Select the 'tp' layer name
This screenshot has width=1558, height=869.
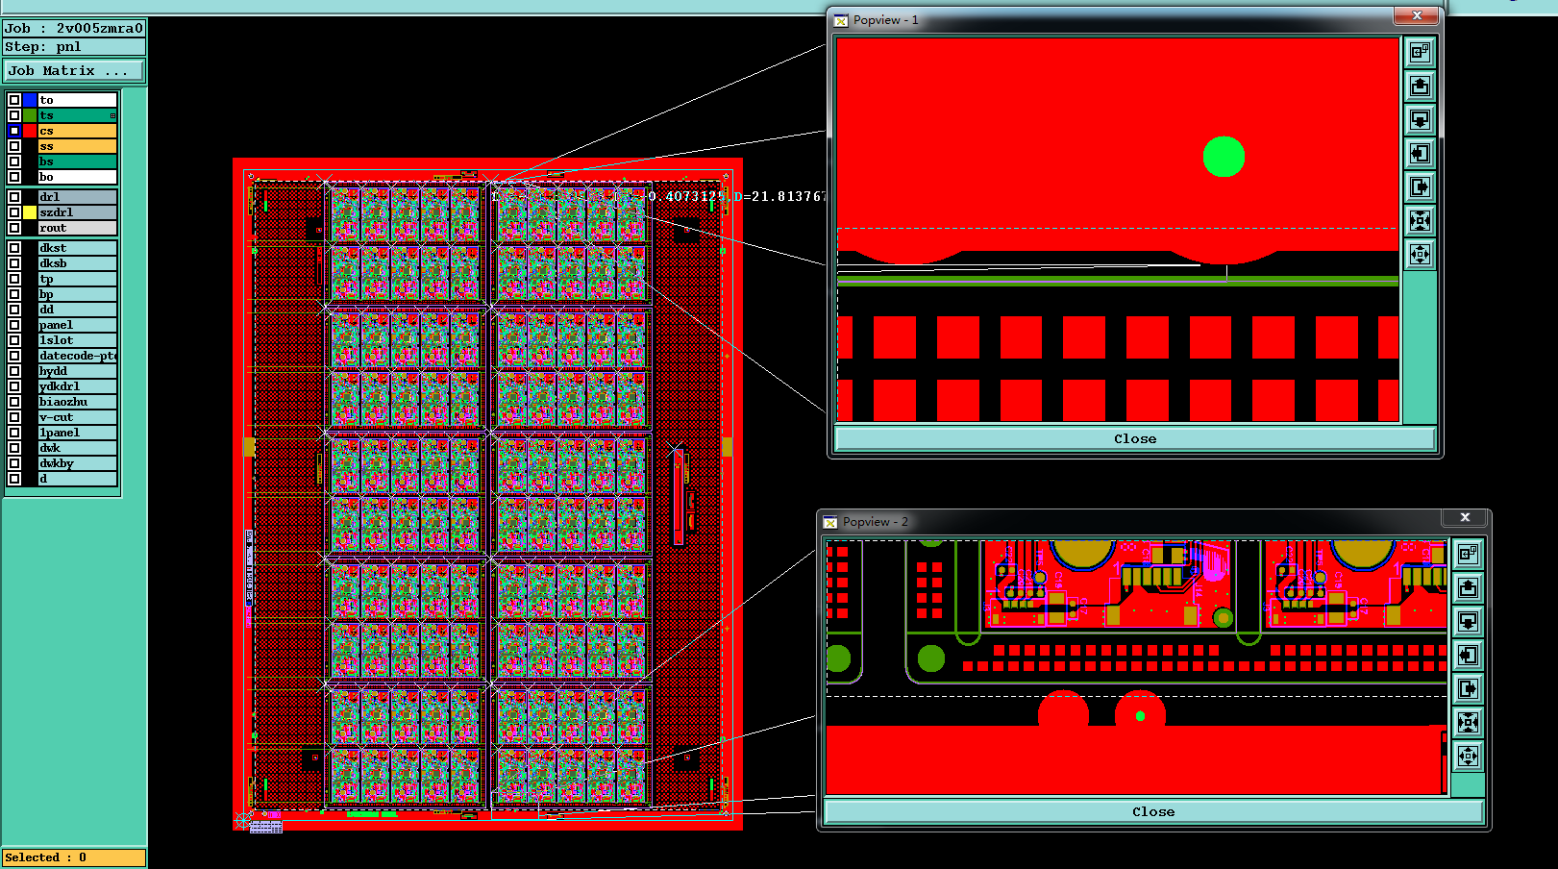pyautogui.click(x=78, y=279)
